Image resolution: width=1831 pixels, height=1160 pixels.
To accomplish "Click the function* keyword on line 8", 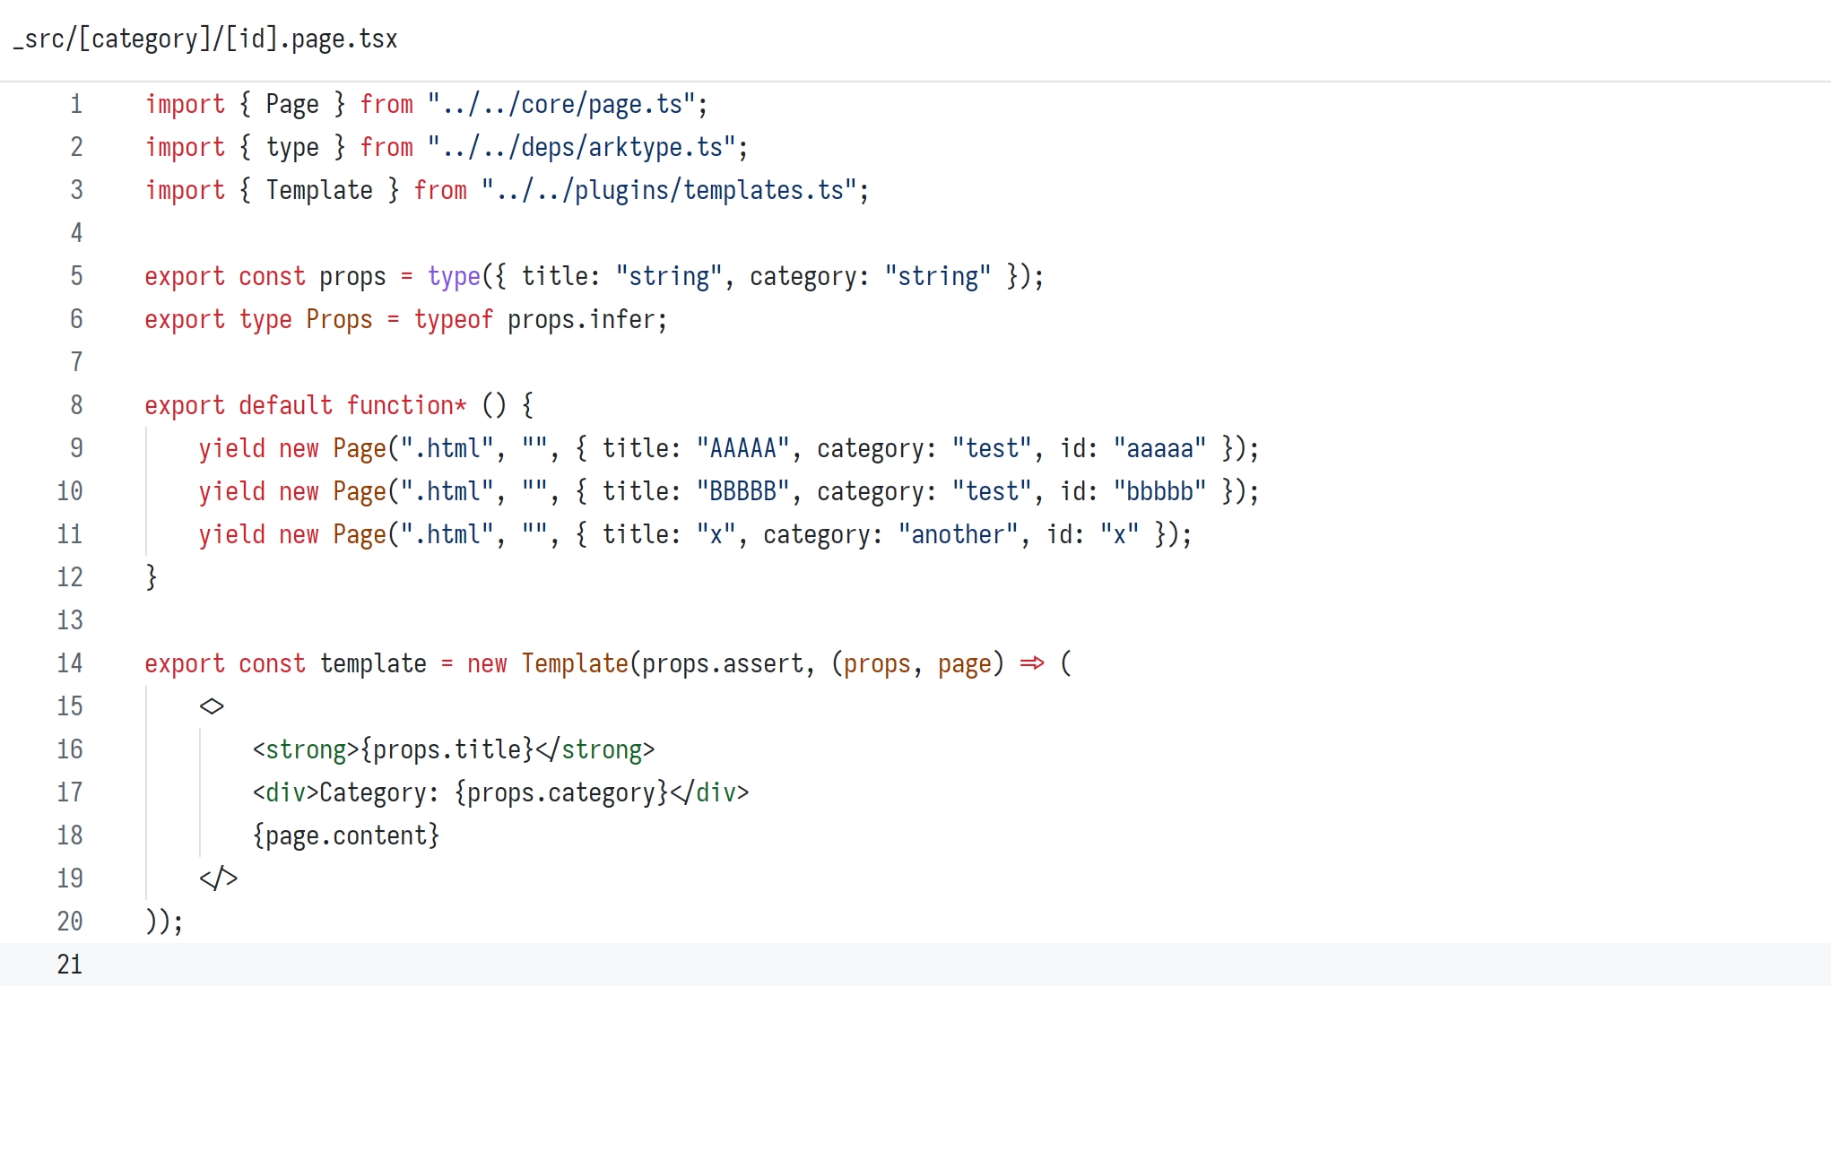I will click(x=407, y=406).
